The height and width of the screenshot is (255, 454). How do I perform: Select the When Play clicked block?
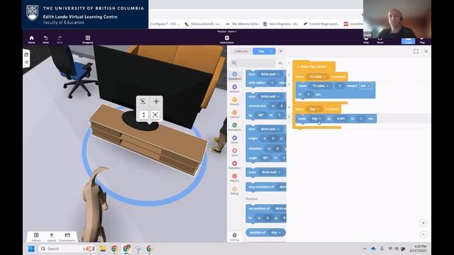point(314,67)
